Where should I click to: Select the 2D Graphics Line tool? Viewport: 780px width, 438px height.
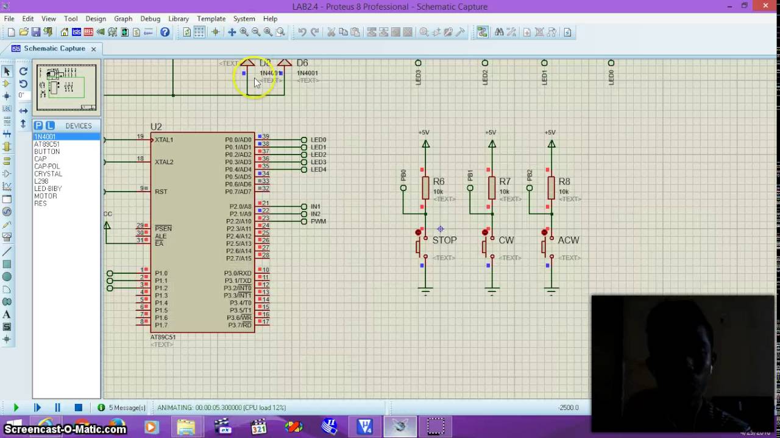(7, 251)
